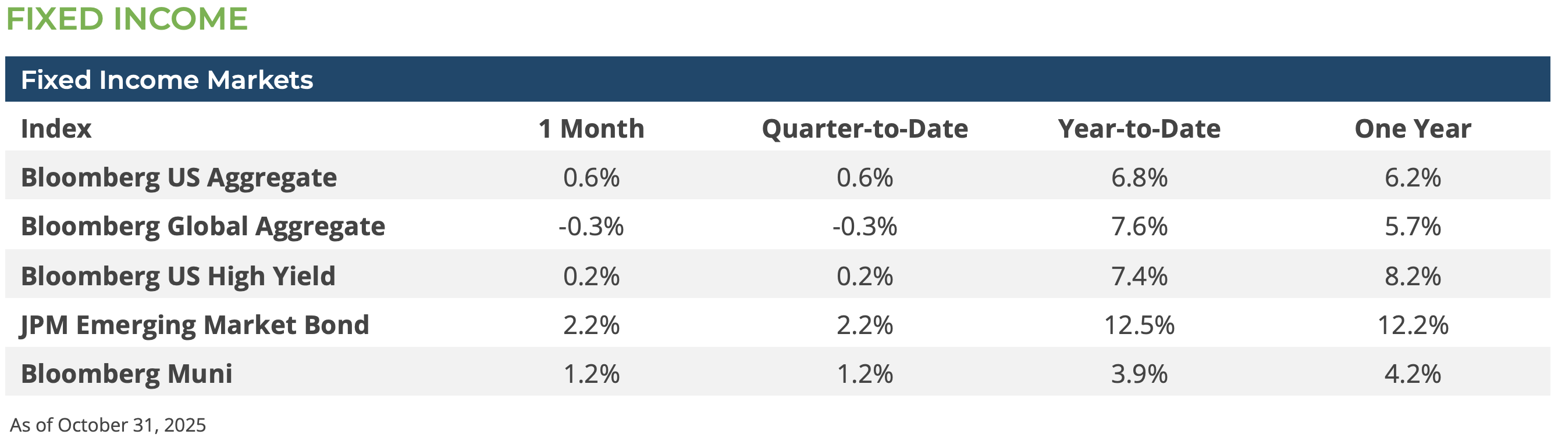Select the Quarter-to-Date column header
The width and height of the screenshot is (1551, 445).
865,129
